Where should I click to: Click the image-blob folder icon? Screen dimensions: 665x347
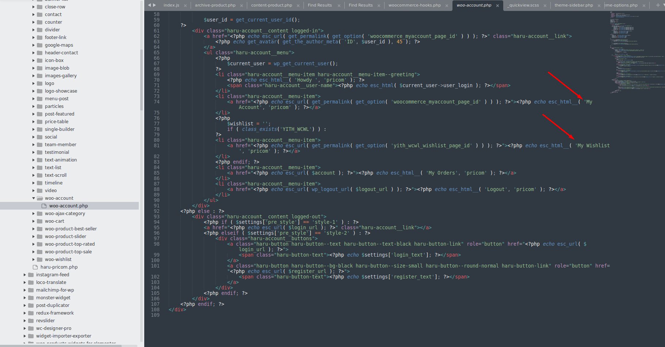coord(40,68)
